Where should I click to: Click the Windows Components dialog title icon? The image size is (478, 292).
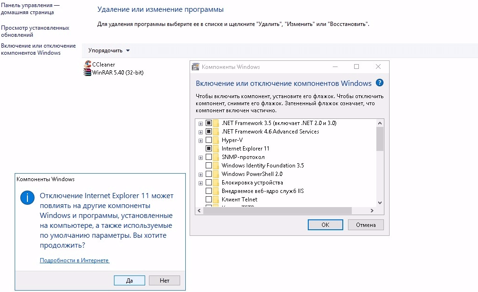pos(195,67)
